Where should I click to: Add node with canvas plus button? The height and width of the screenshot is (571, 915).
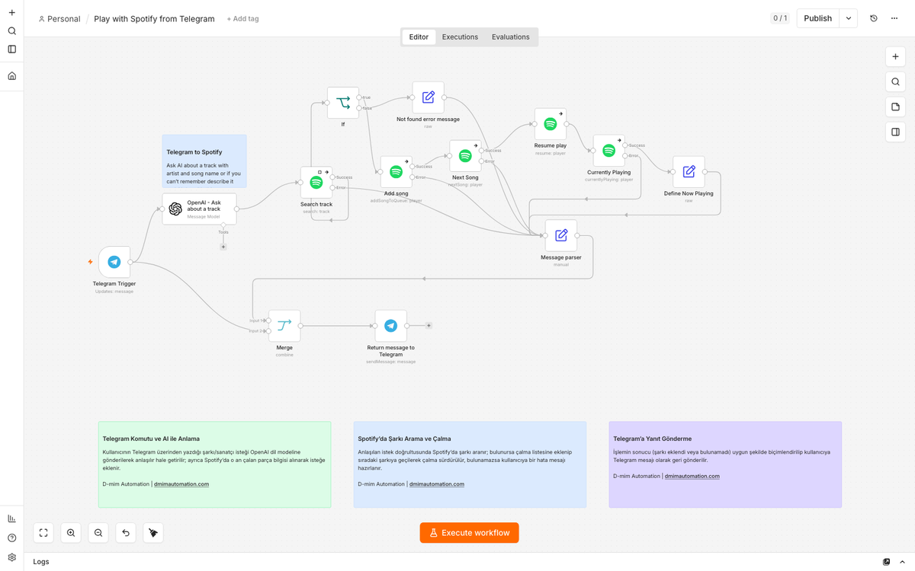click(895, 57)
